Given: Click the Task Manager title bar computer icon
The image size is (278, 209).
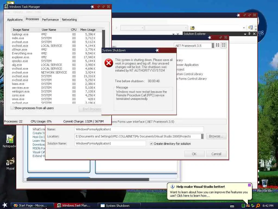Looking at the screenshot, I should [x=6, y=7].
